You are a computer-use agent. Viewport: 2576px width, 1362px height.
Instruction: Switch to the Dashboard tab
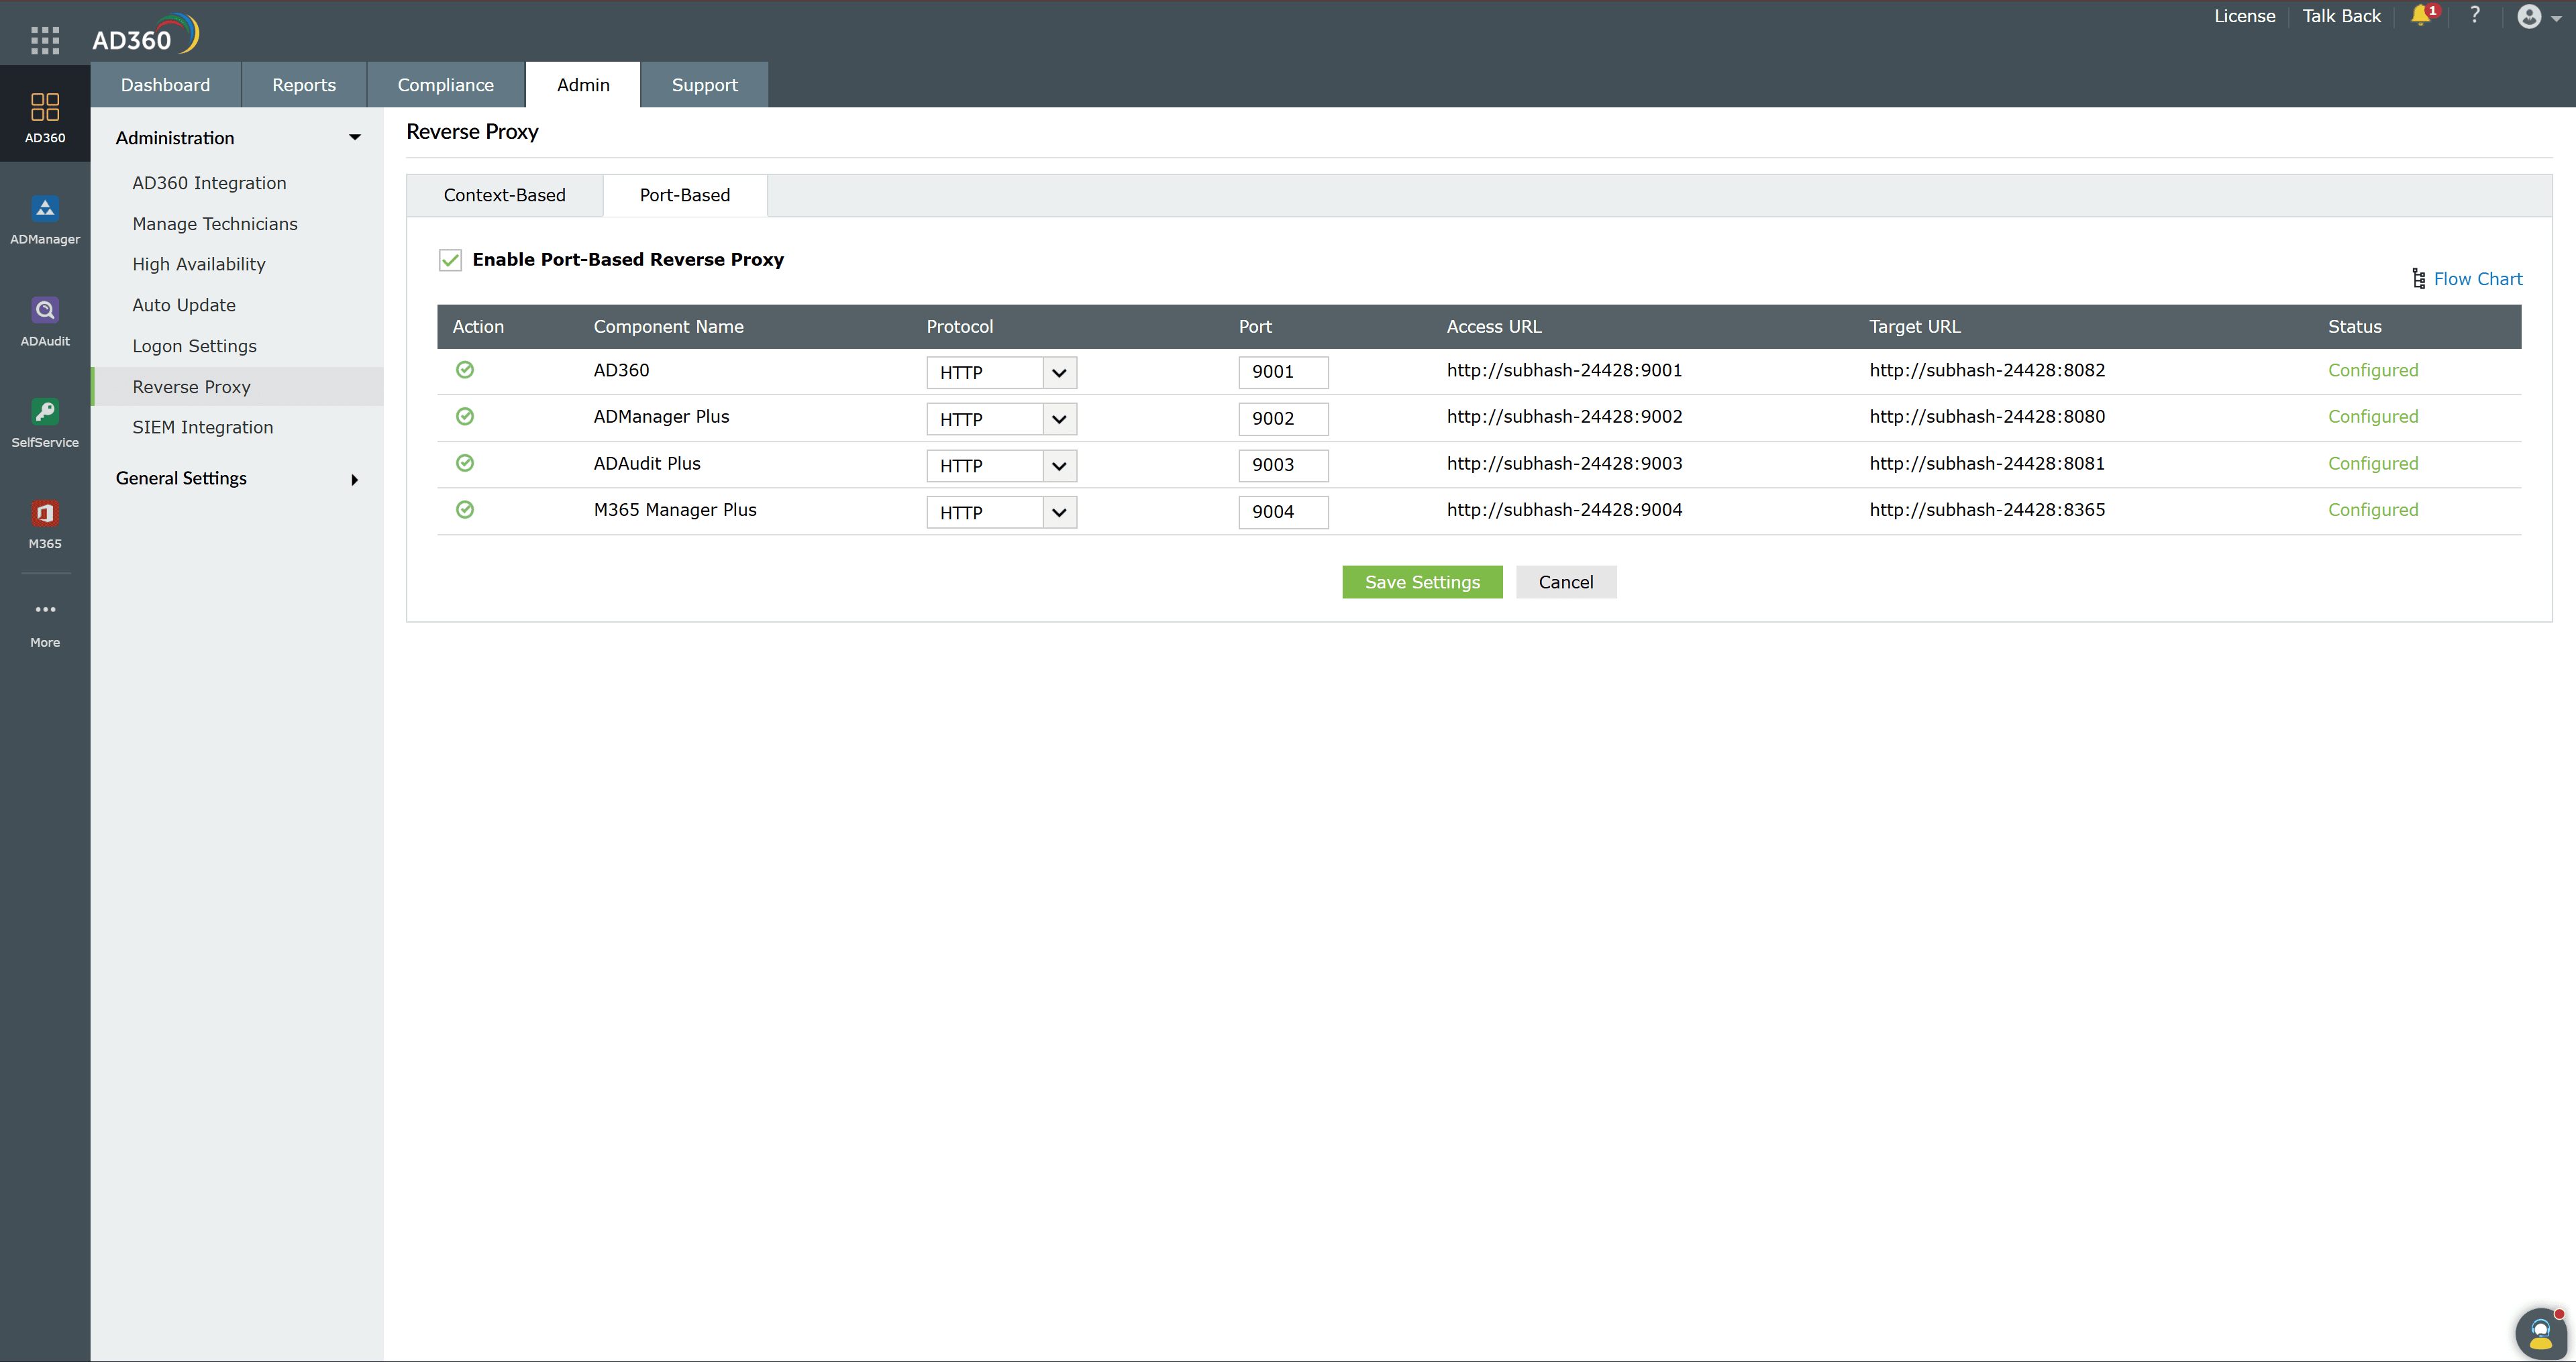[165, 85]
